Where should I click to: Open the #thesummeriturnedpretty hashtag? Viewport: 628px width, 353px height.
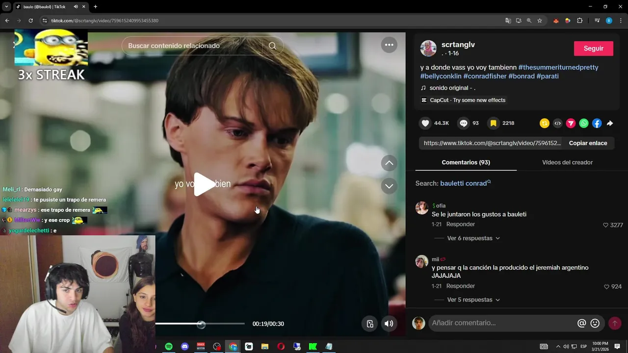(558, 67)
